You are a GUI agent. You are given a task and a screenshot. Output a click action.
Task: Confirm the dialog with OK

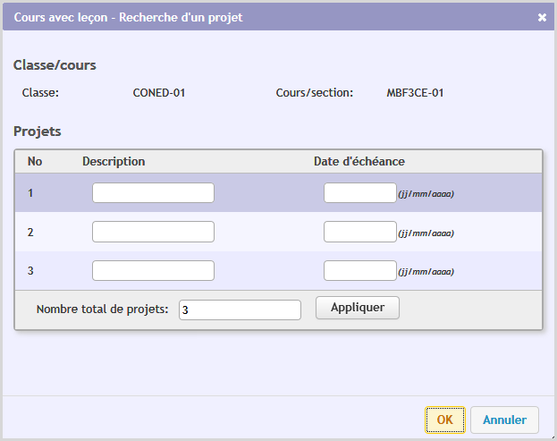coord(444,420)
